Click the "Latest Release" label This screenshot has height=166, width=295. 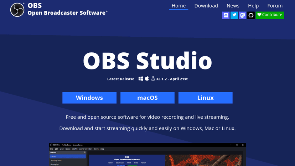point(121,79)
